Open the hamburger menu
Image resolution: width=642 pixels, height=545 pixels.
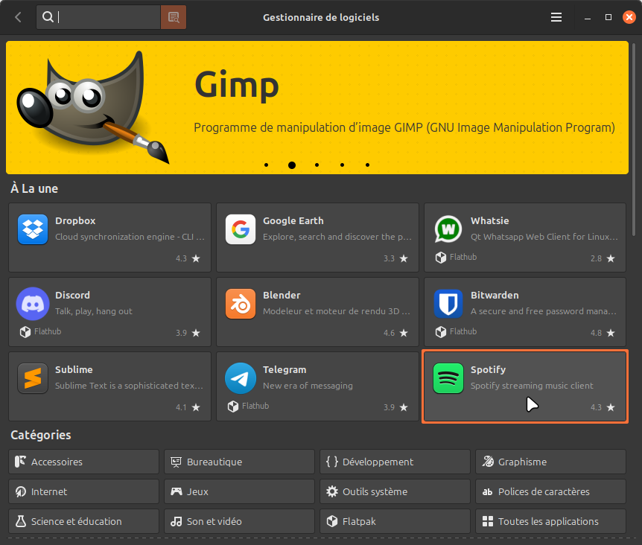[556, 17]
